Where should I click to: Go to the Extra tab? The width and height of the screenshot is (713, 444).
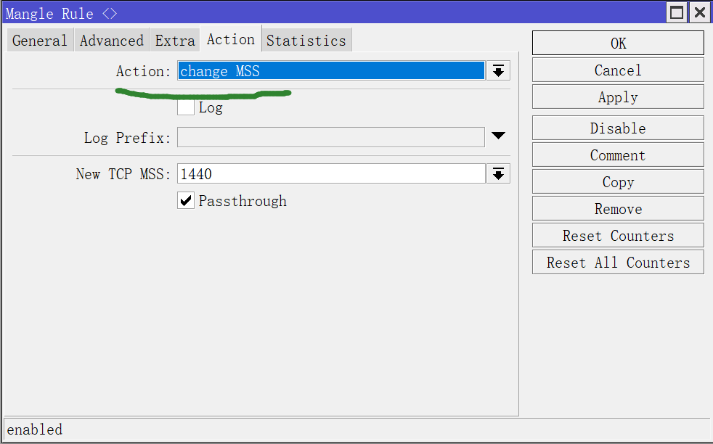[x=175, y=41]
